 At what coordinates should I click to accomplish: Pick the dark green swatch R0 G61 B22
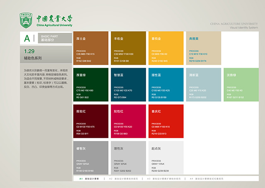(x=90, y=84)
